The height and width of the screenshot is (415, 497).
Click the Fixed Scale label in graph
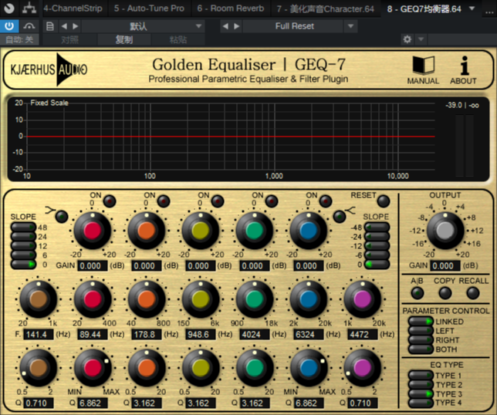(x=49, y=103)
